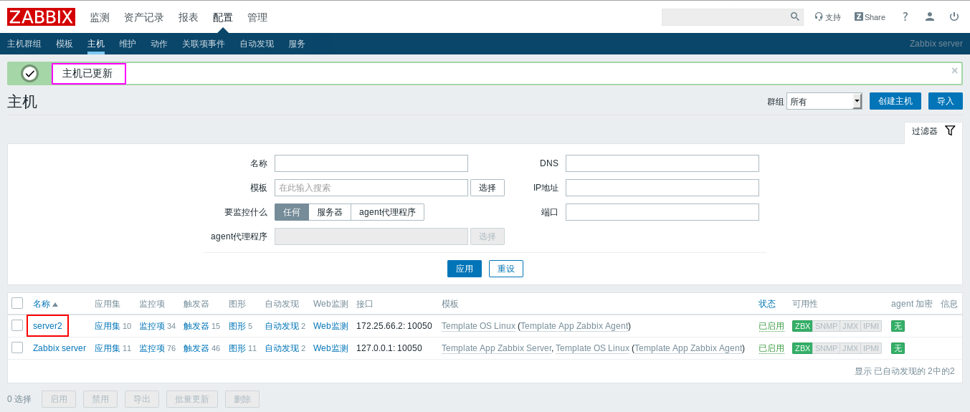
Task: Click ZBX availability badge for Zabbix server
Action: click(802, 348)
